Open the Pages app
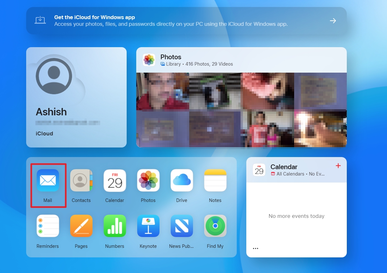 click(81, 226)
